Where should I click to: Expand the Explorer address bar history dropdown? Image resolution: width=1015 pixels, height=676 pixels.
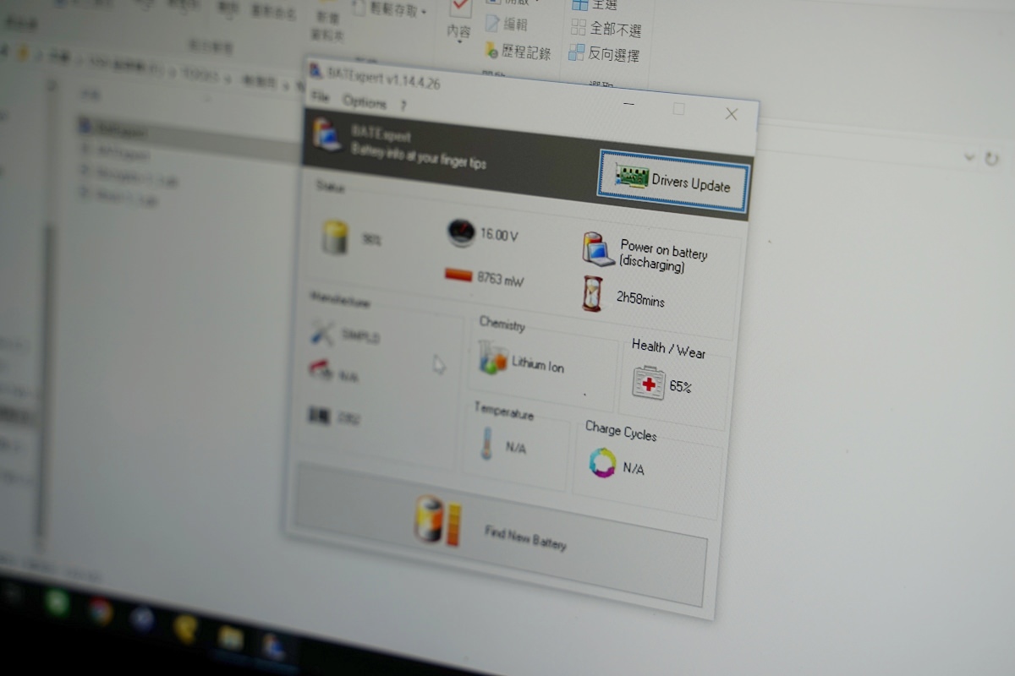click(969, 156)
